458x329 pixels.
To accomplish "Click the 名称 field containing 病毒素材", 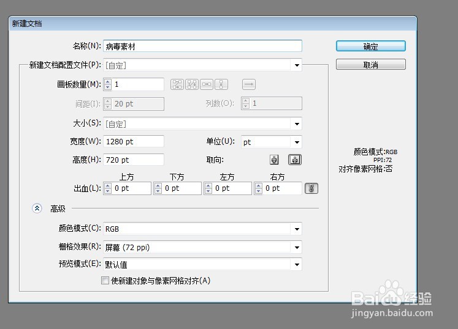I will pyautogui.click(x=202, y=46).
